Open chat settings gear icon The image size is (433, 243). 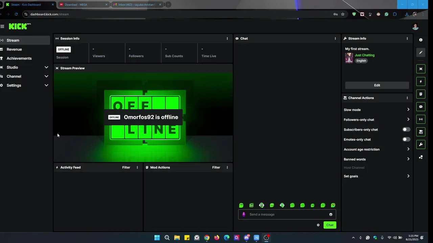tap(318, 225)
